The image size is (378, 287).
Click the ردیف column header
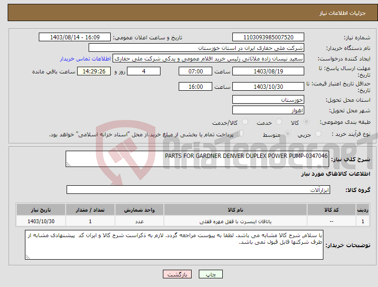pyautogui.click(x=363, y=210)
